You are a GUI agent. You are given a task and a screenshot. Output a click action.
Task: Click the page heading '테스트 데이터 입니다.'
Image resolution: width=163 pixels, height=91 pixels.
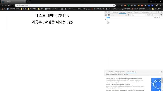(52, 15)
